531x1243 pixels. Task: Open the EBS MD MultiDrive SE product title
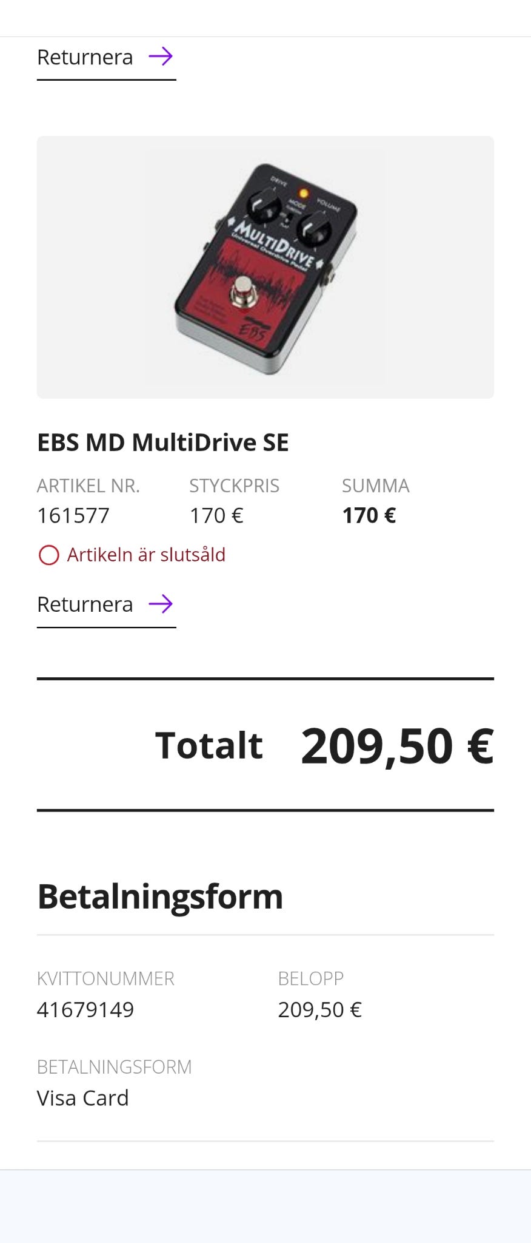[163, 442]
